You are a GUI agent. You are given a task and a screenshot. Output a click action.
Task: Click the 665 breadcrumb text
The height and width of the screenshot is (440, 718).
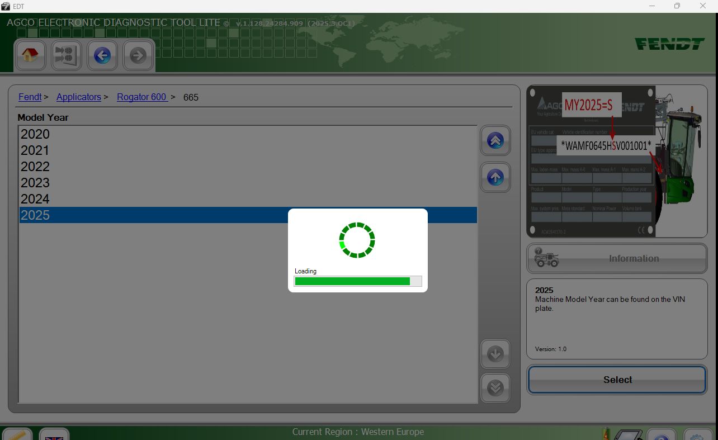click(x=191, y=97)
